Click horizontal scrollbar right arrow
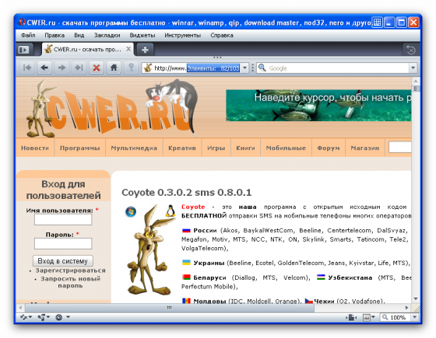This screenshot has width=436, height=338. pyautogui.click(x=406, y=308)
